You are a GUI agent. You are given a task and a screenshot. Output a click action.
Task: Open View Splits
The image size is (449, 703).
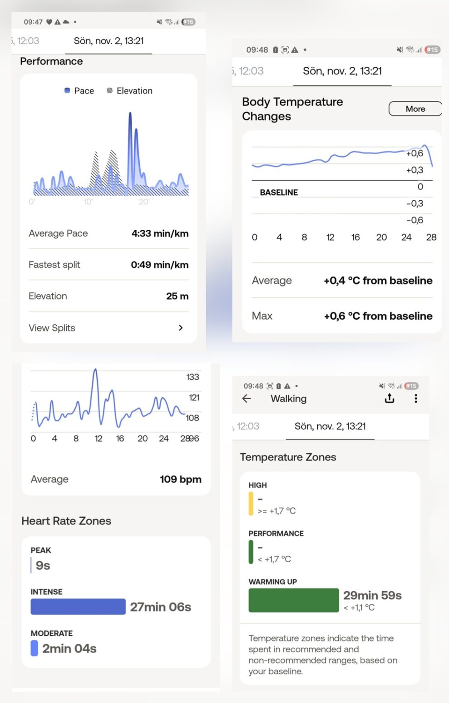[x=51, y=327]
